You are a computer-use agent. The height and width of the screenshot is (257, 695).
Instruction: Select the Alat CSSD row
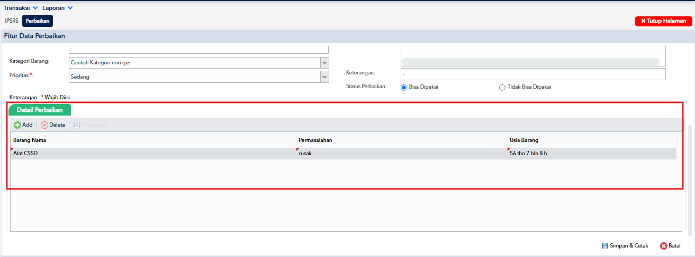tap(343, 154)
